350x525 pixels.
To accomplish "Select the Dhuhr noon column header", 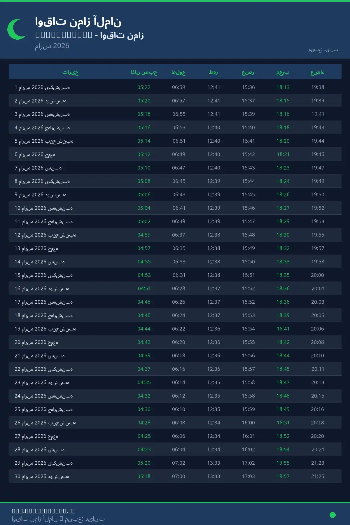I will (213, 72).
